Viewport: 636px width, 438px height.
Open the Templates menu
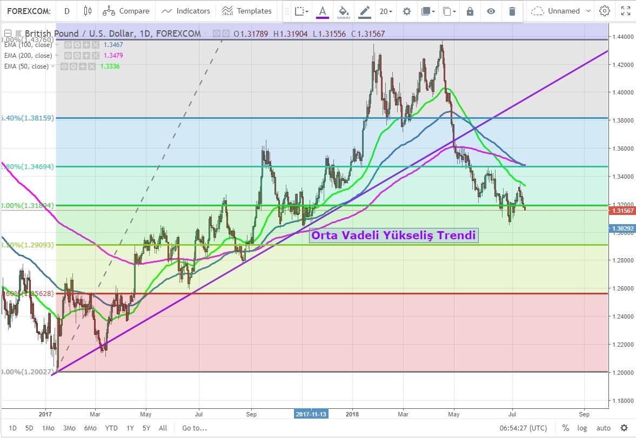(x=247, y=11)
